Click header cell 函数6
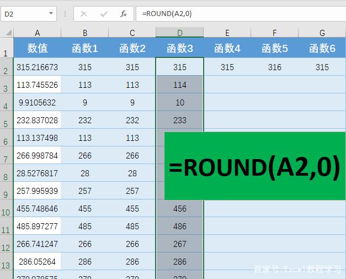This screenshot has height=279, width=346. pyautogui.click(x=322, y=48)
